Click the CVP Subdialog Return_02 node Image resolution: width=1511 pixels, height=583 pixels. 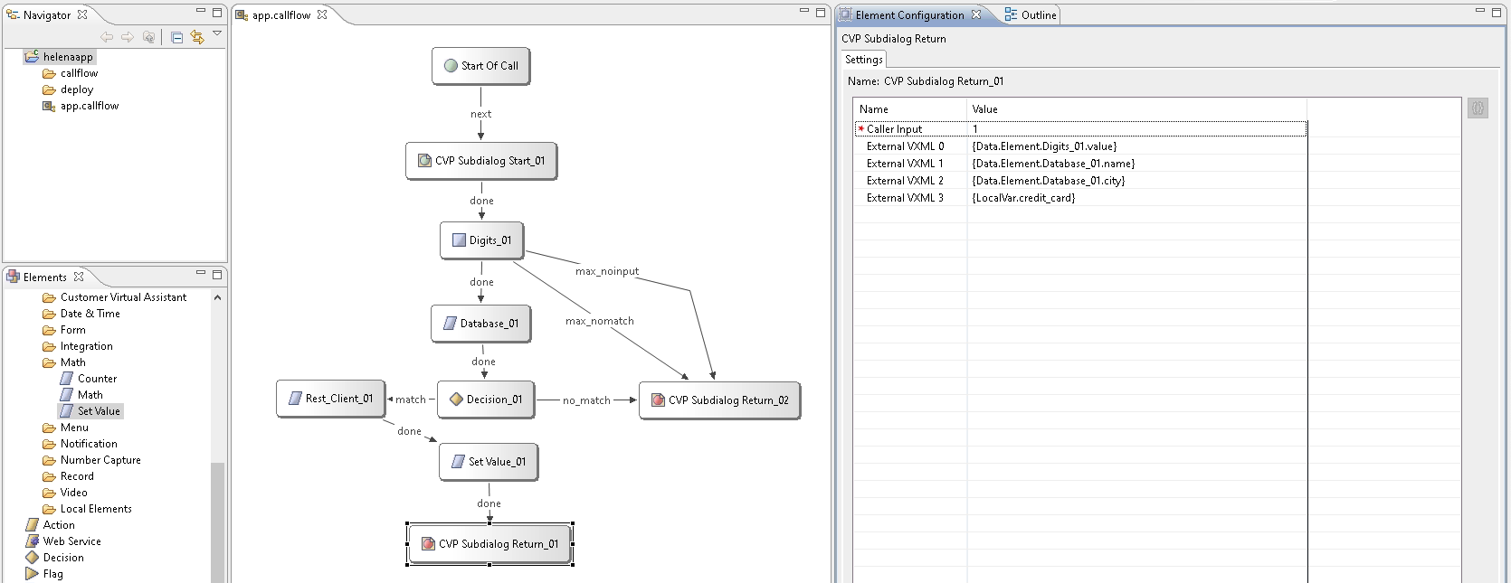point(719,400)
